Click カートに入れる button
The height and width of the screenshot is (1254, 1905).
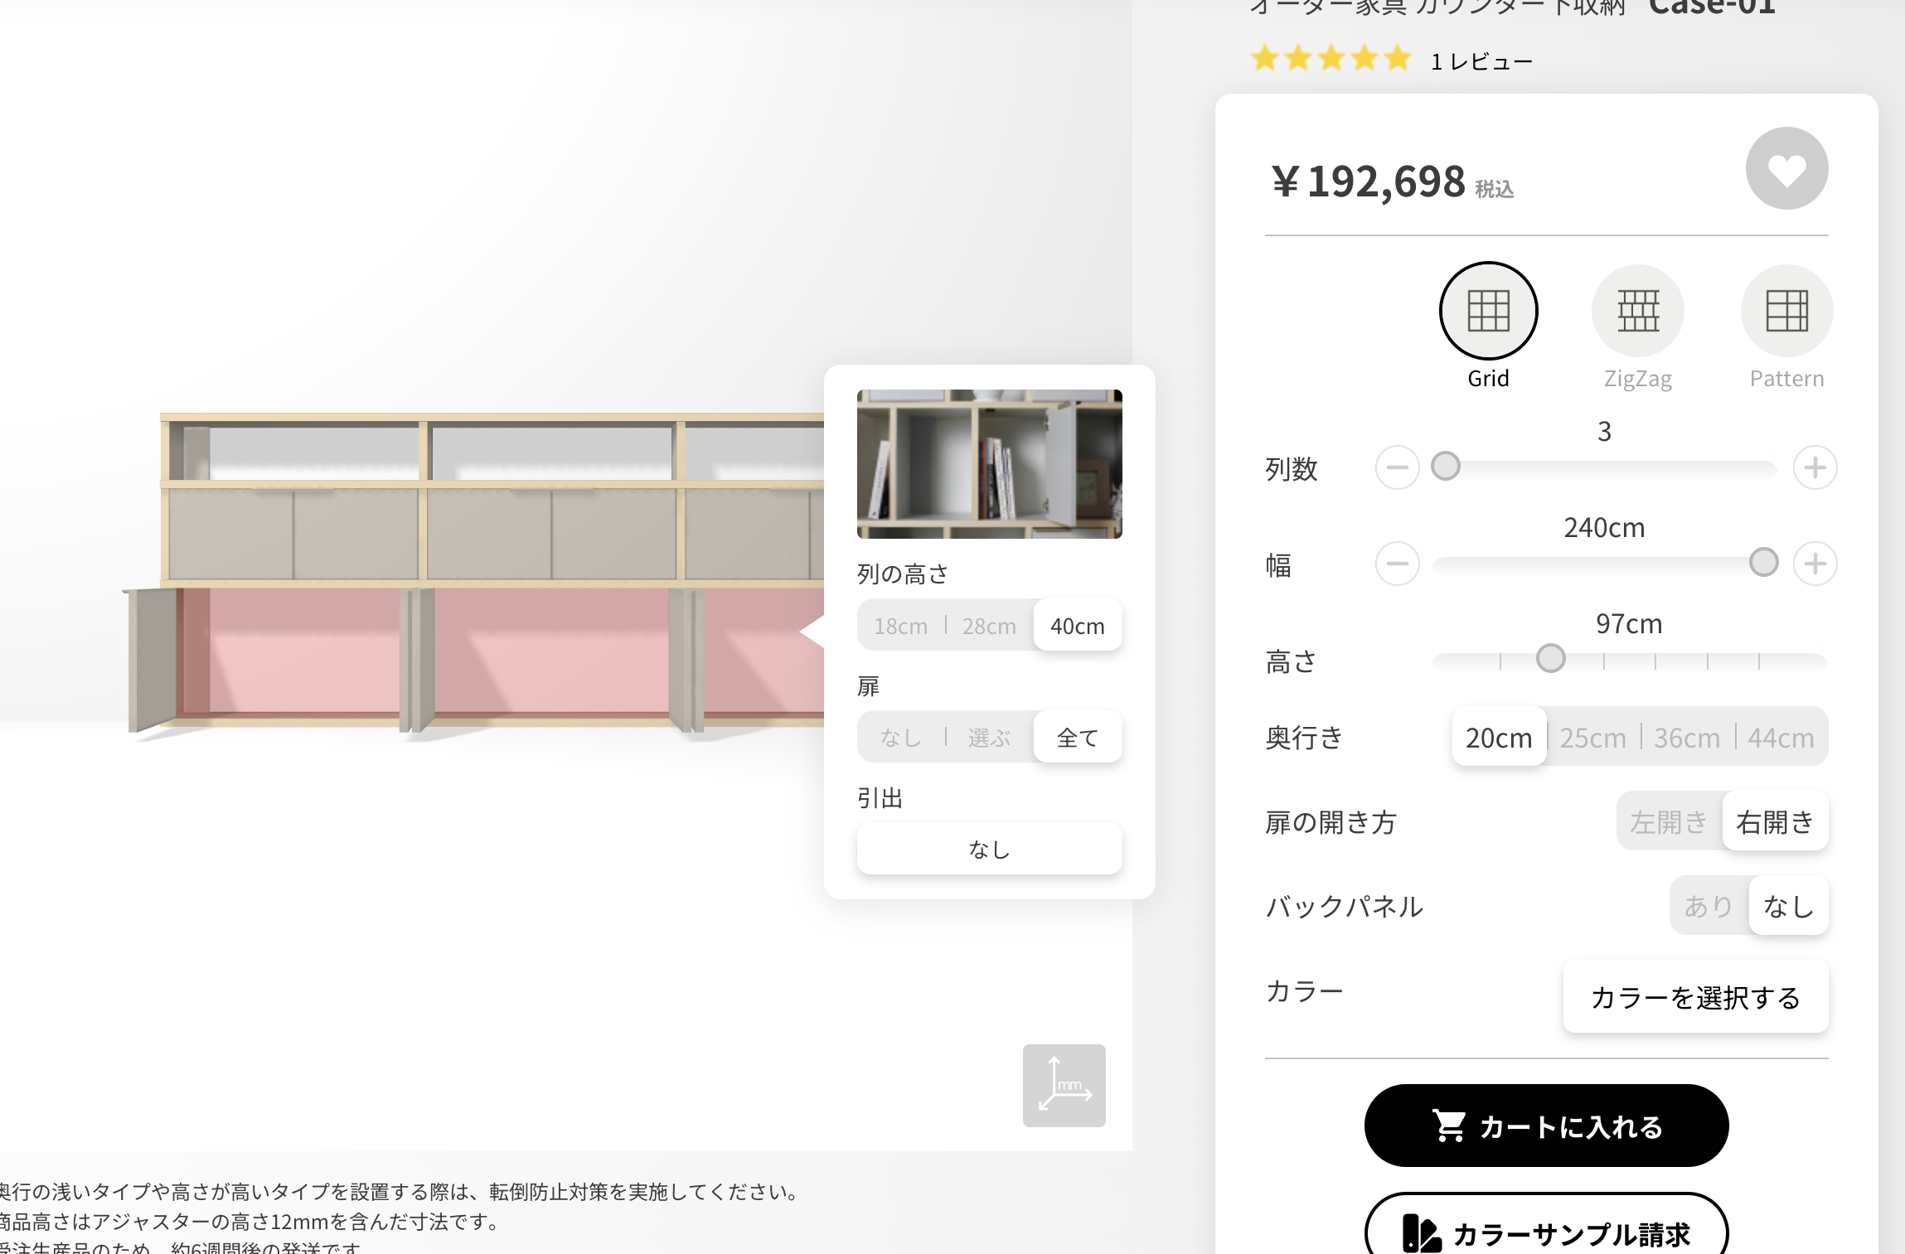pos(1546,1126)
